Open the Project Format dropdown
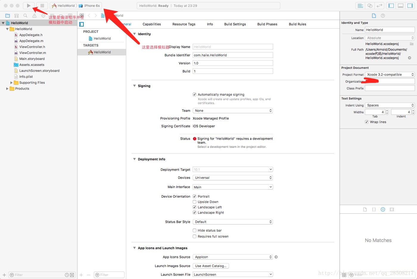 pyautogui.click(x=390, y=75)
